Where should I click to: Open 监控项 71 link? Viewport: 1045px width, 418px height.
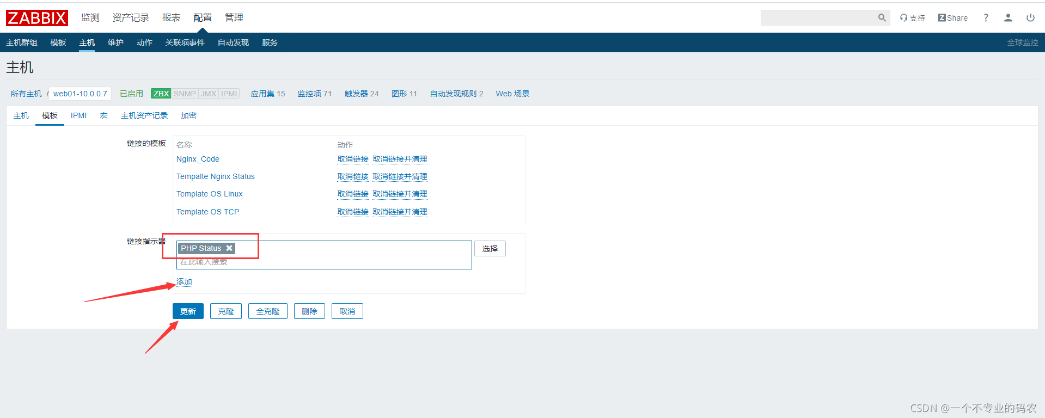pyautogui.click(x=315, y=94)
